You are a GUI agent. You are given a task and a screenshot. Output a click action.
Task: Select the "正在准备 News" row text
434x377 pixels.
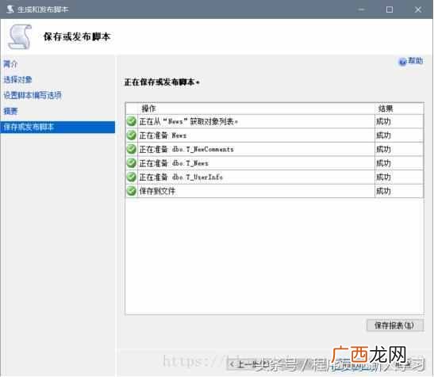tap(163, 135)
